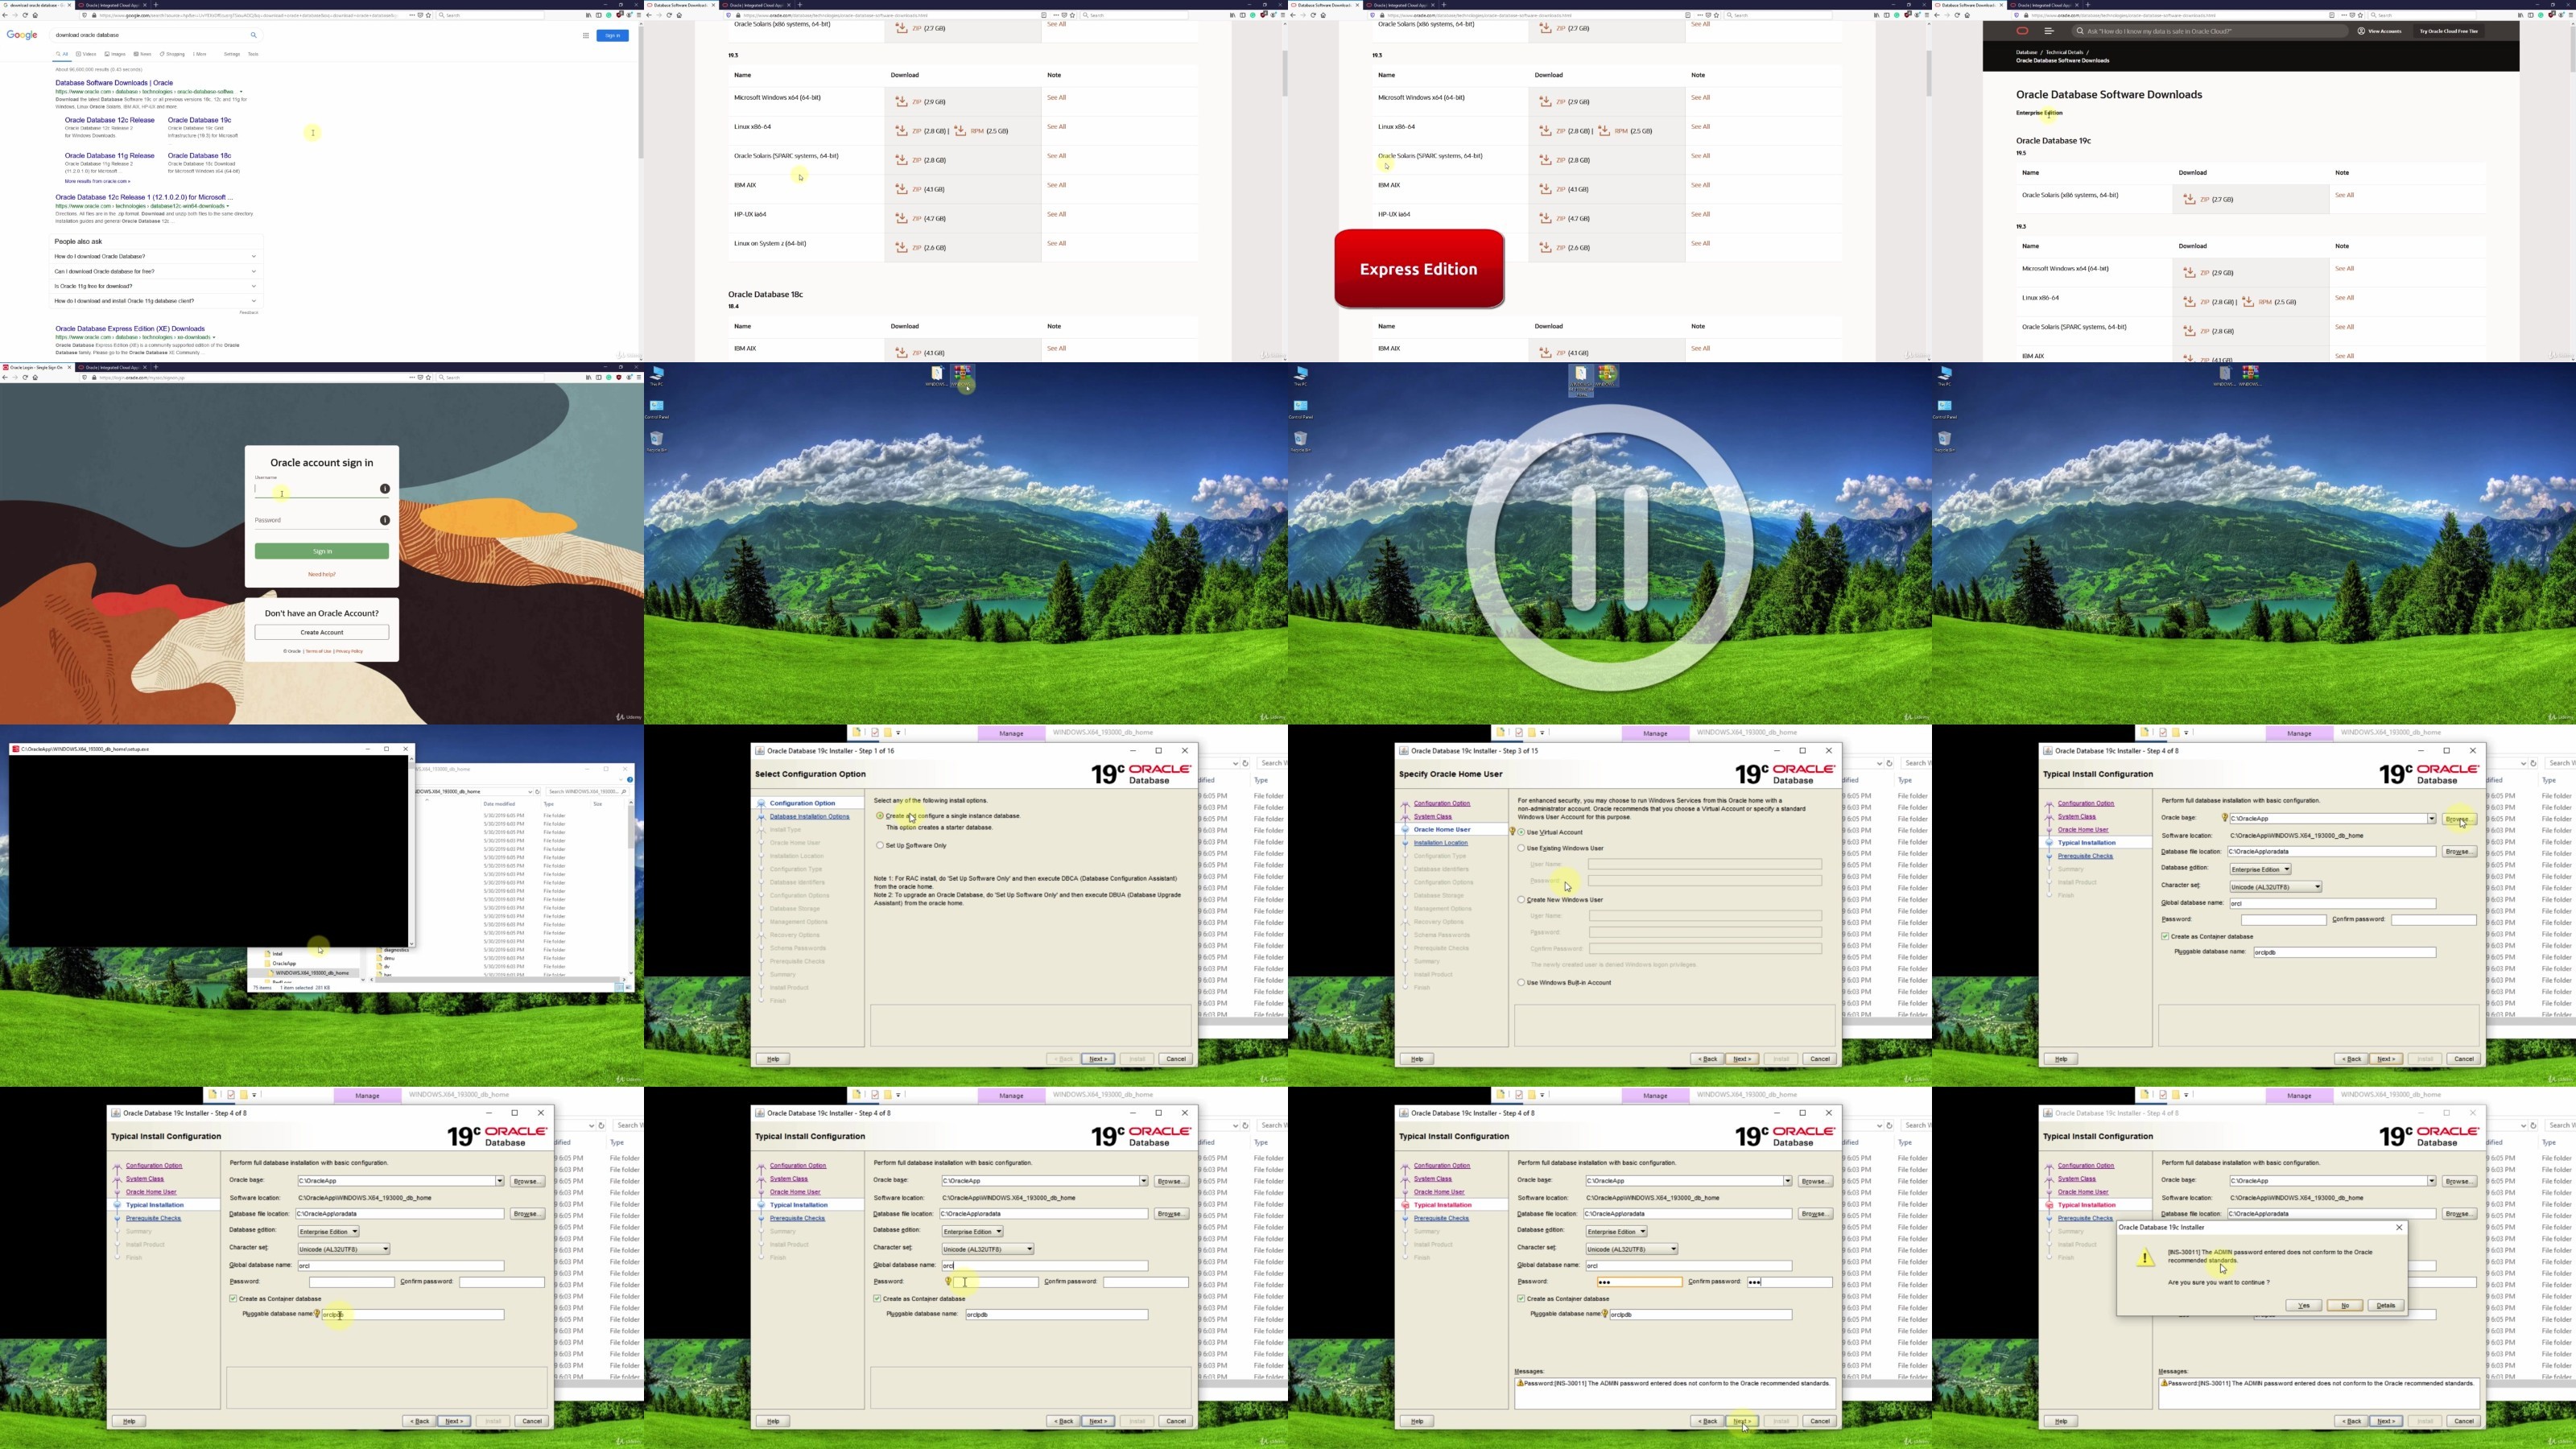Click the red Oracle logo in dark header

click(2022, 31)
